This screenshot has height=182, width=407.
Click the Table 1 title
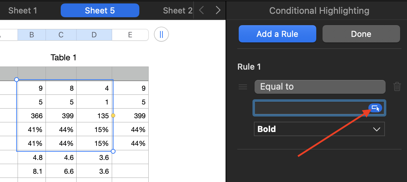point(63,58)
